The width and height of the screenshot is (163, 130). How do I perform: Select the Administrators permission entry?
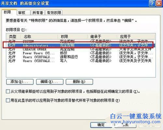pos(81,45)
